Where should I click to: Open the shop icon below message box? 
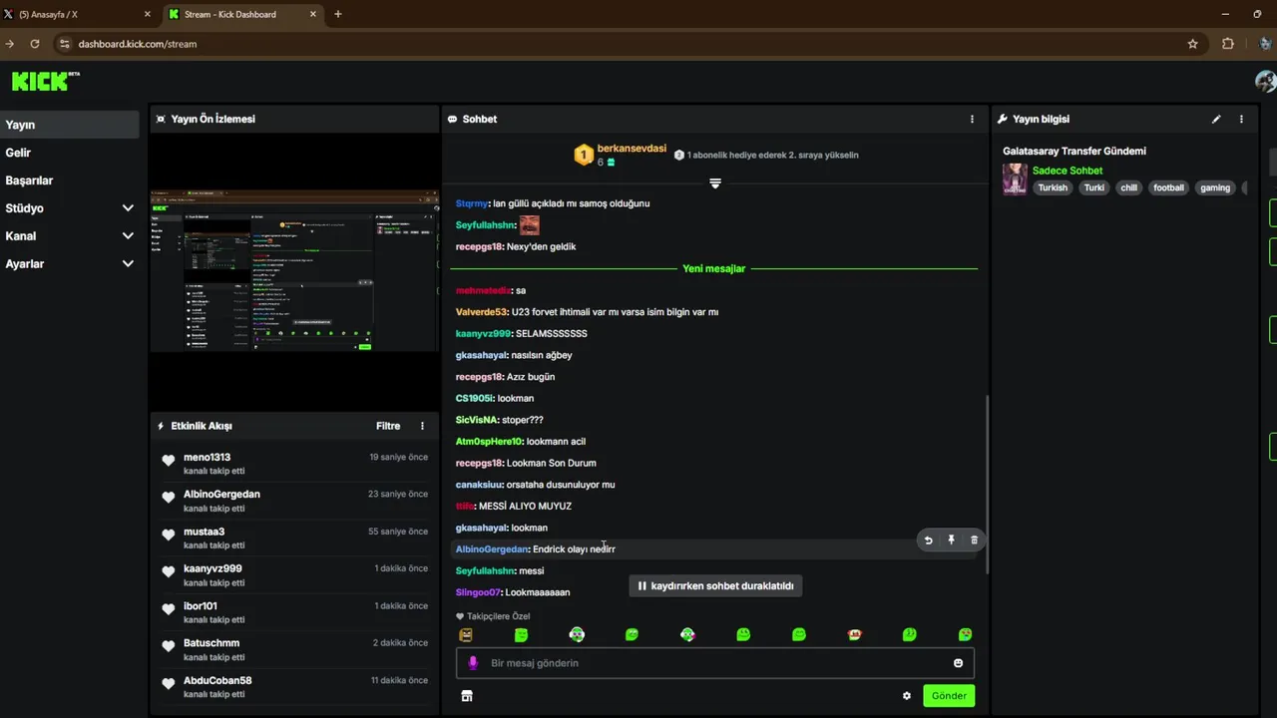[x=466, y=696]
